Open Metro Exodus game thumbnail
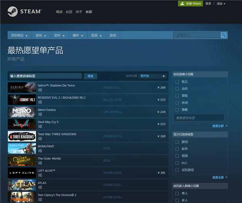This screenshot has height=203, width=242. click(22, 112)
